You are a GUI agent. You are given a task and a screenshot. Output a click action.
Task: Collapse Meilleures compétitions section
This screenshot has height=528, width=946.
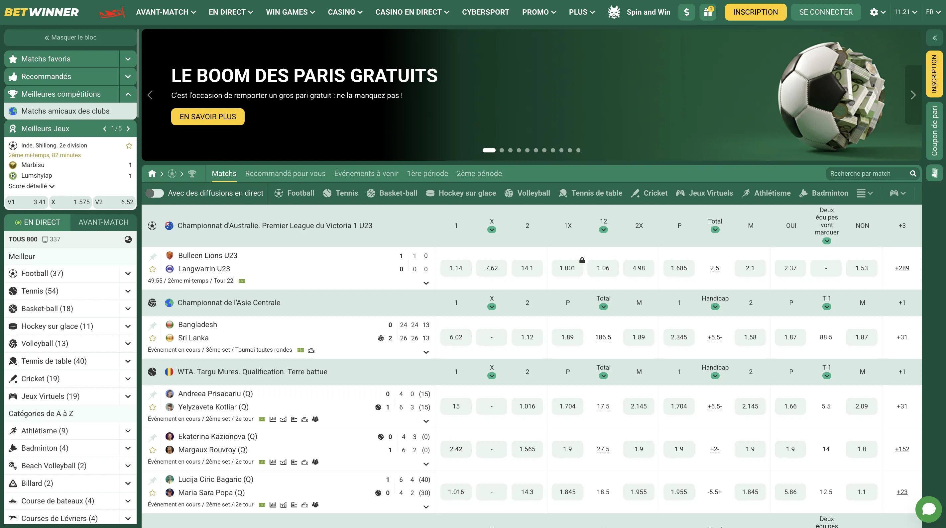click(x=128, y=94)
